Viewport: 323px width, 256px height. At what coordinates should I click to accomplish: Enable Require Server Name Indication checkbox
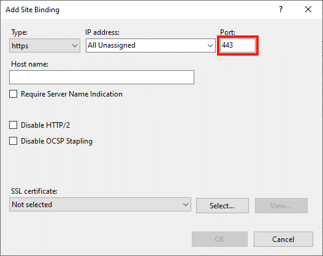click(x=13, y=94)
